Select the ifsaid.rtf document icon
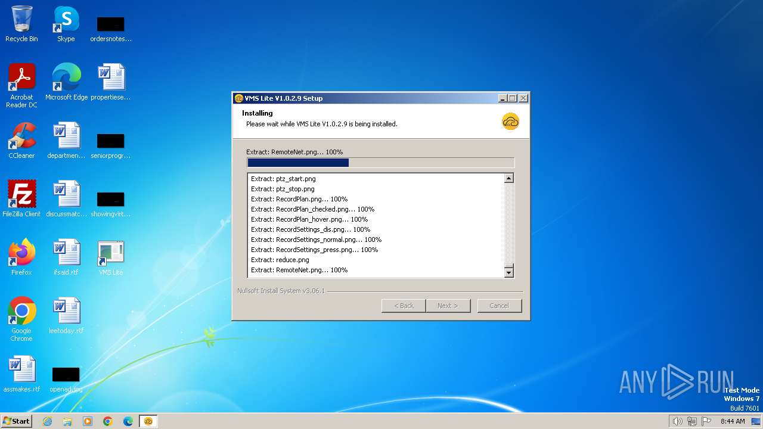Image resolution: width=763 pixels, height=429 pixels. coord(66,257)
